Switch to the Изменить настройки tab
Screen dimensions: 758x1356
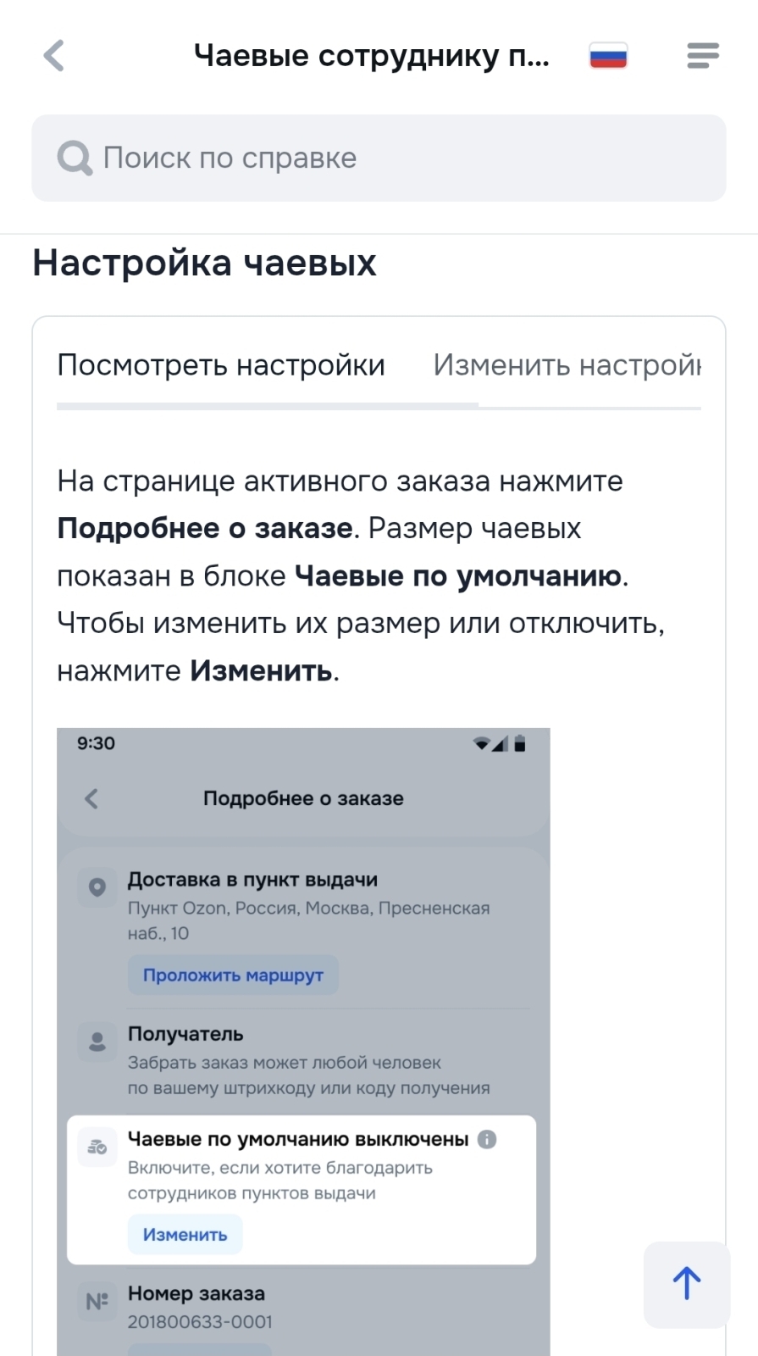tap(566, 364)
